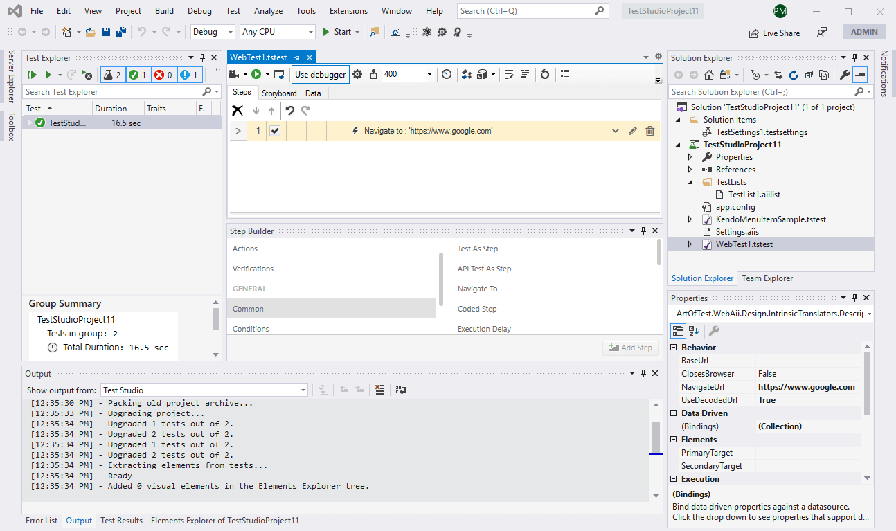
Task: Expand the WebTest1.tstest tree node
Action: click(x=690, y=244)
